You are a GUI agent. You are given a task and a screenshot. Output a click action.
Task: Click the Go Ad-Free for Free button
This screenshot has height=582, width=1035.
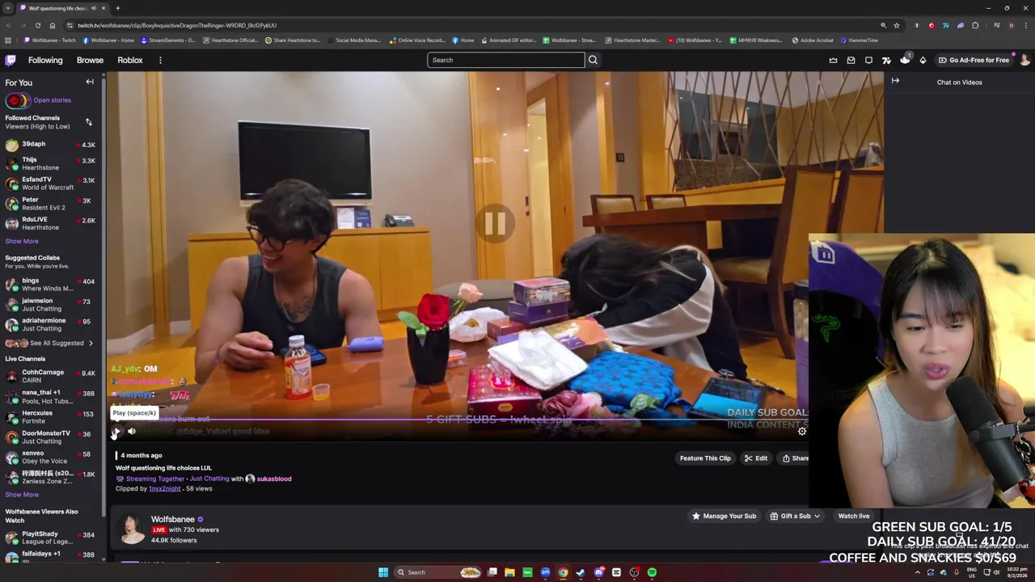[x=974, y=60]
